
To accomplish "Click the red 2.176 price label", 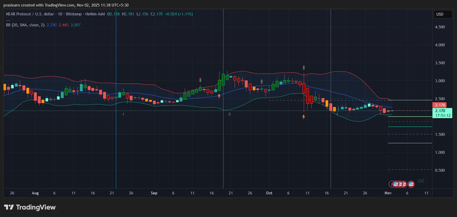I will (440, 105).
